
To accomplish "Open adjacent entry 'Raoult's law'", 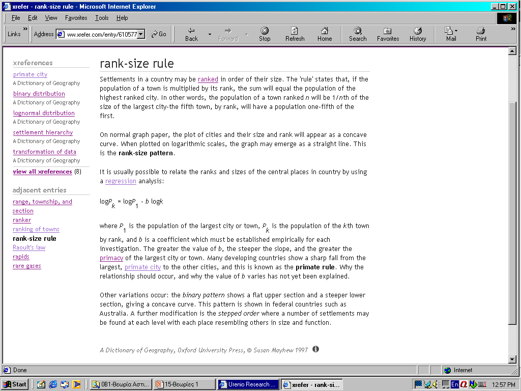I will (29, 247).
